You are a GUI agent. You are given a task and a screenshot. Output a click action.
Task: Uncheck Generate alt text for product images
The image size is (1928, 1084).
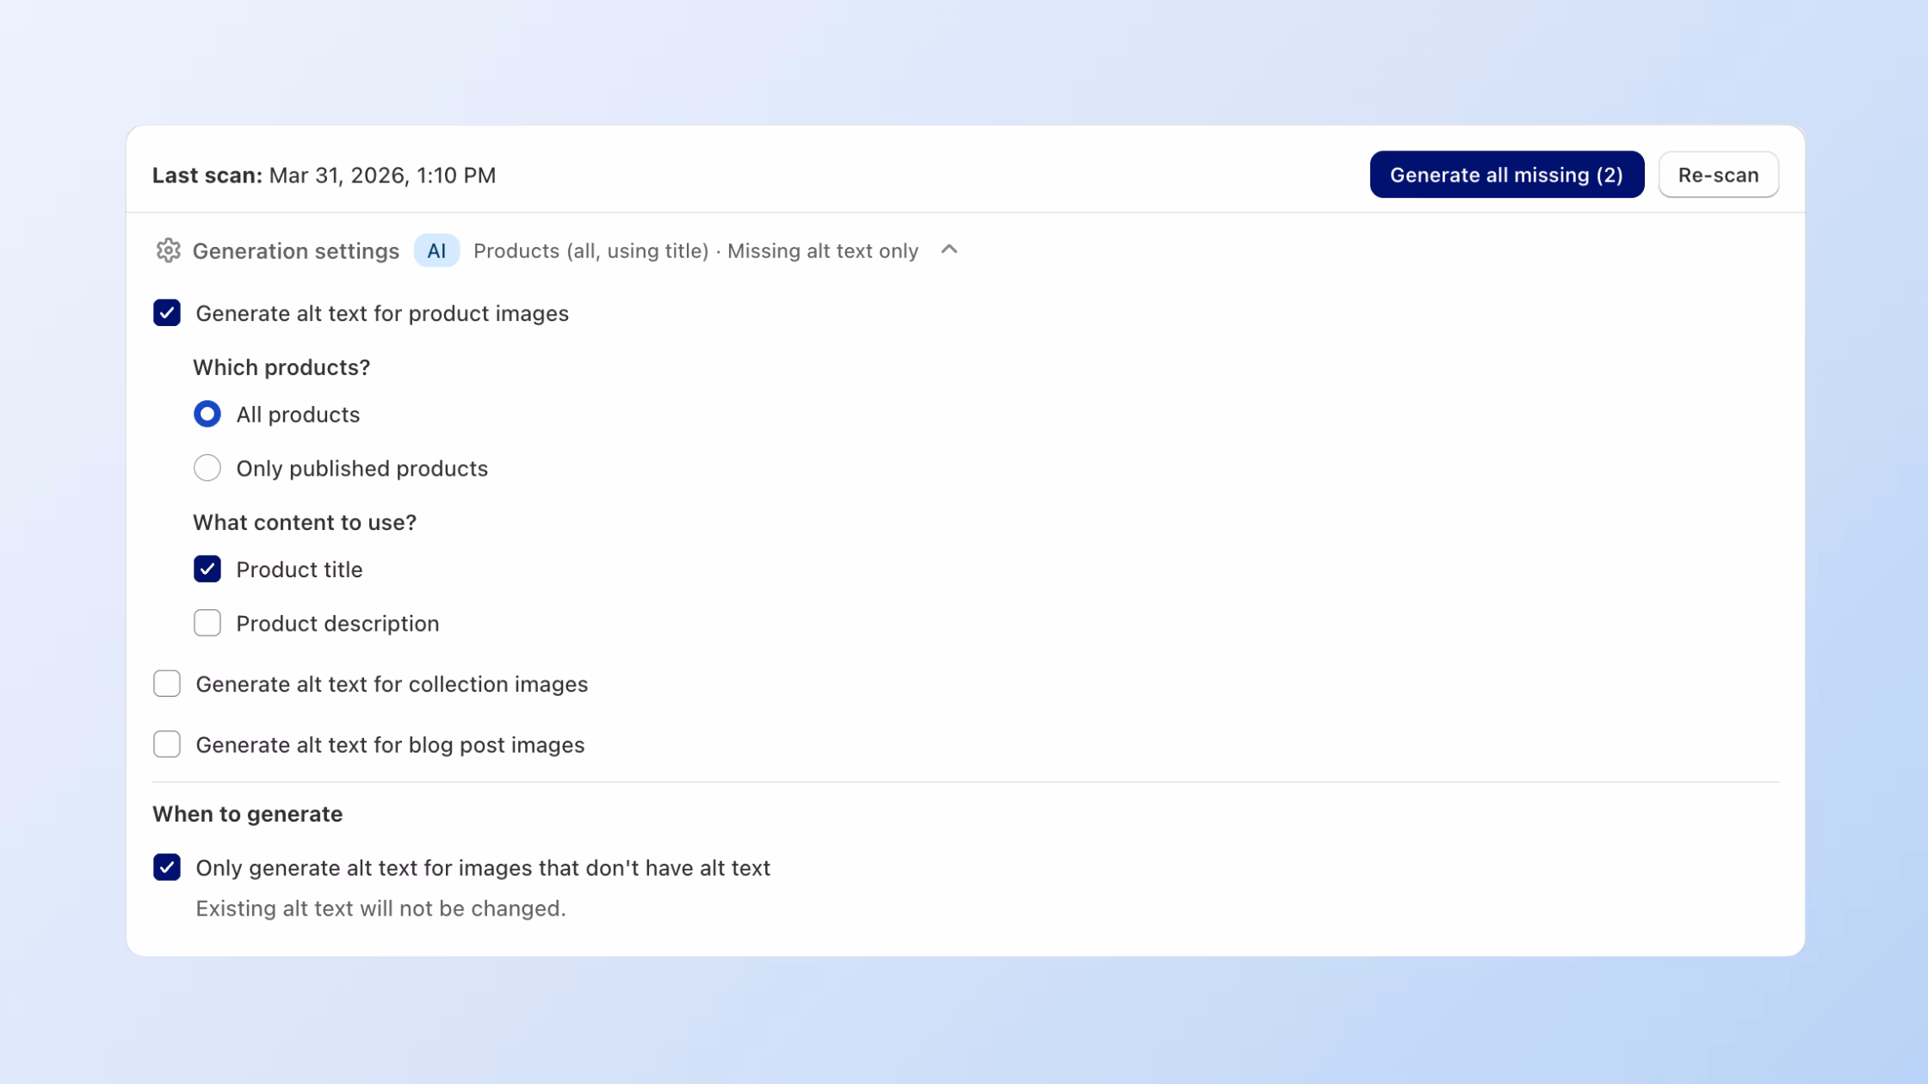167,312
